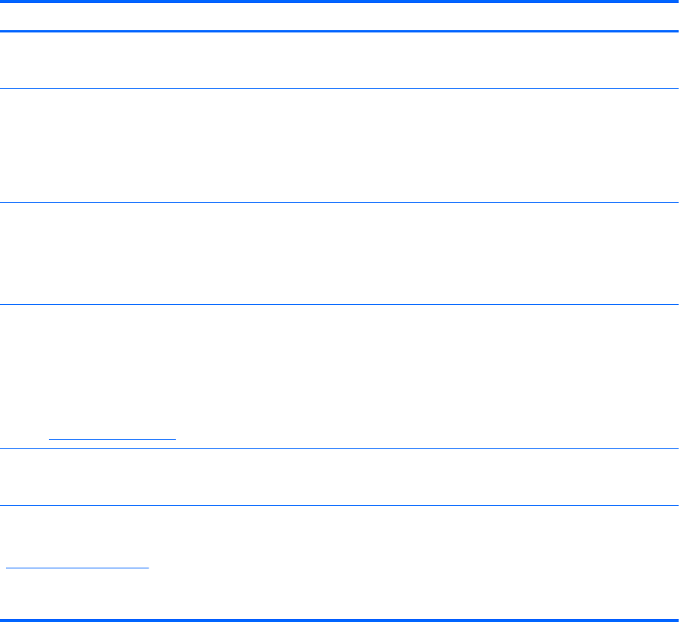Click the thin divider below the third body row

click(x=339, y=304)
